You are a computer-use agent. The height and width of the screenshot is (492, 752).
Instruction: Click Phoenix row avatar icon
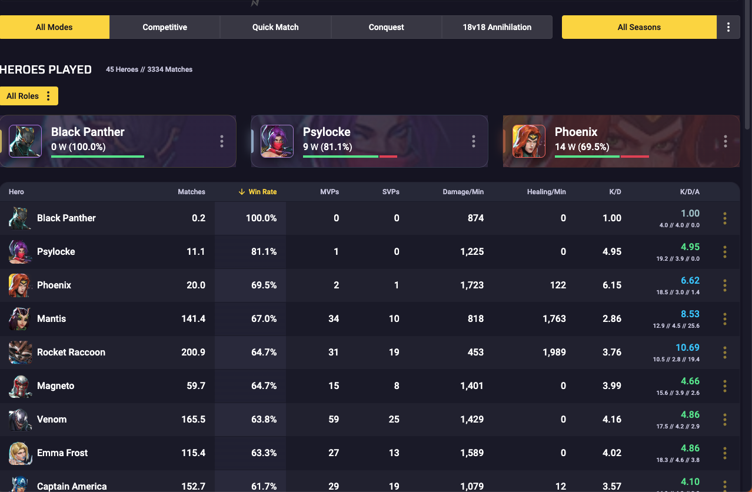click(20, 285)
